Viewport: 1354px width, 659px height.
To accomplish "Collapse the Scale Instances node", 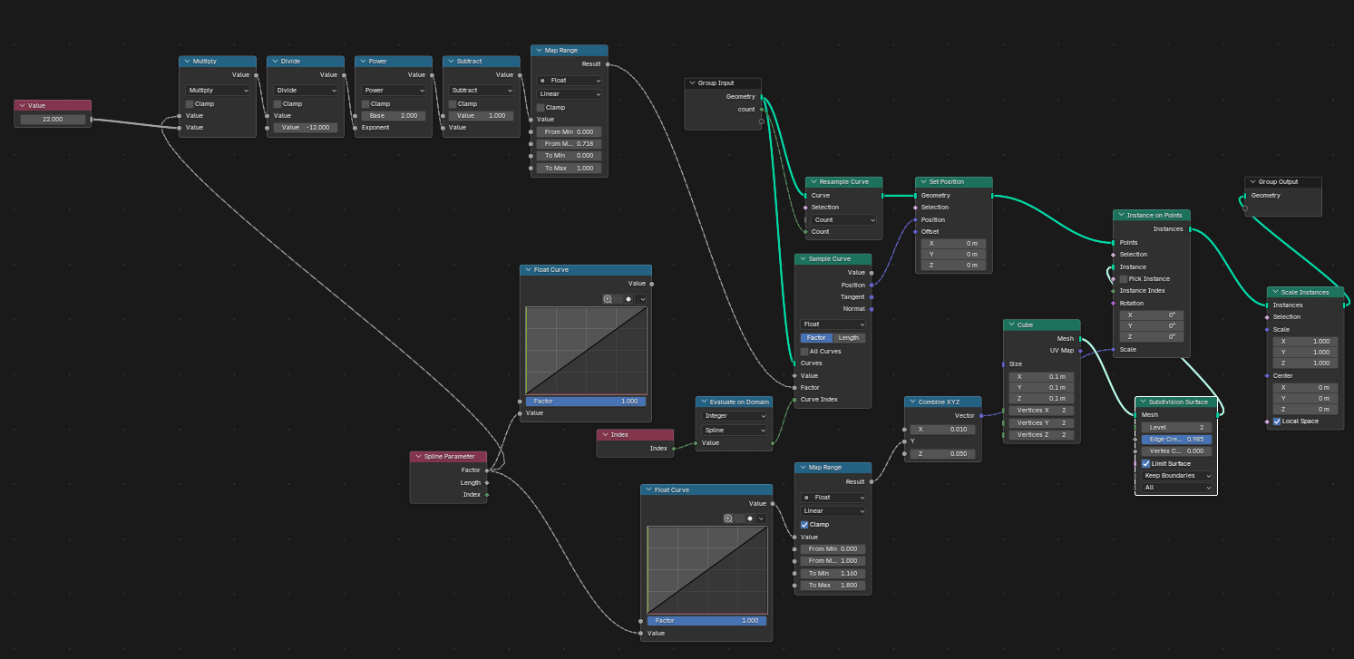I will click(x=1275, y=293).
